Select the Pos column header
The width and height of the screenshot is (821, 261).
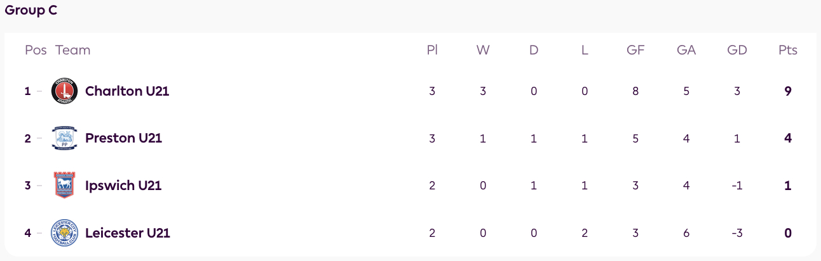pyautogui.click(x=36, y=50)
